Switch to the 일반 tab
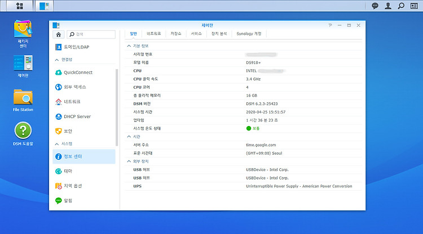 point(133,34)
